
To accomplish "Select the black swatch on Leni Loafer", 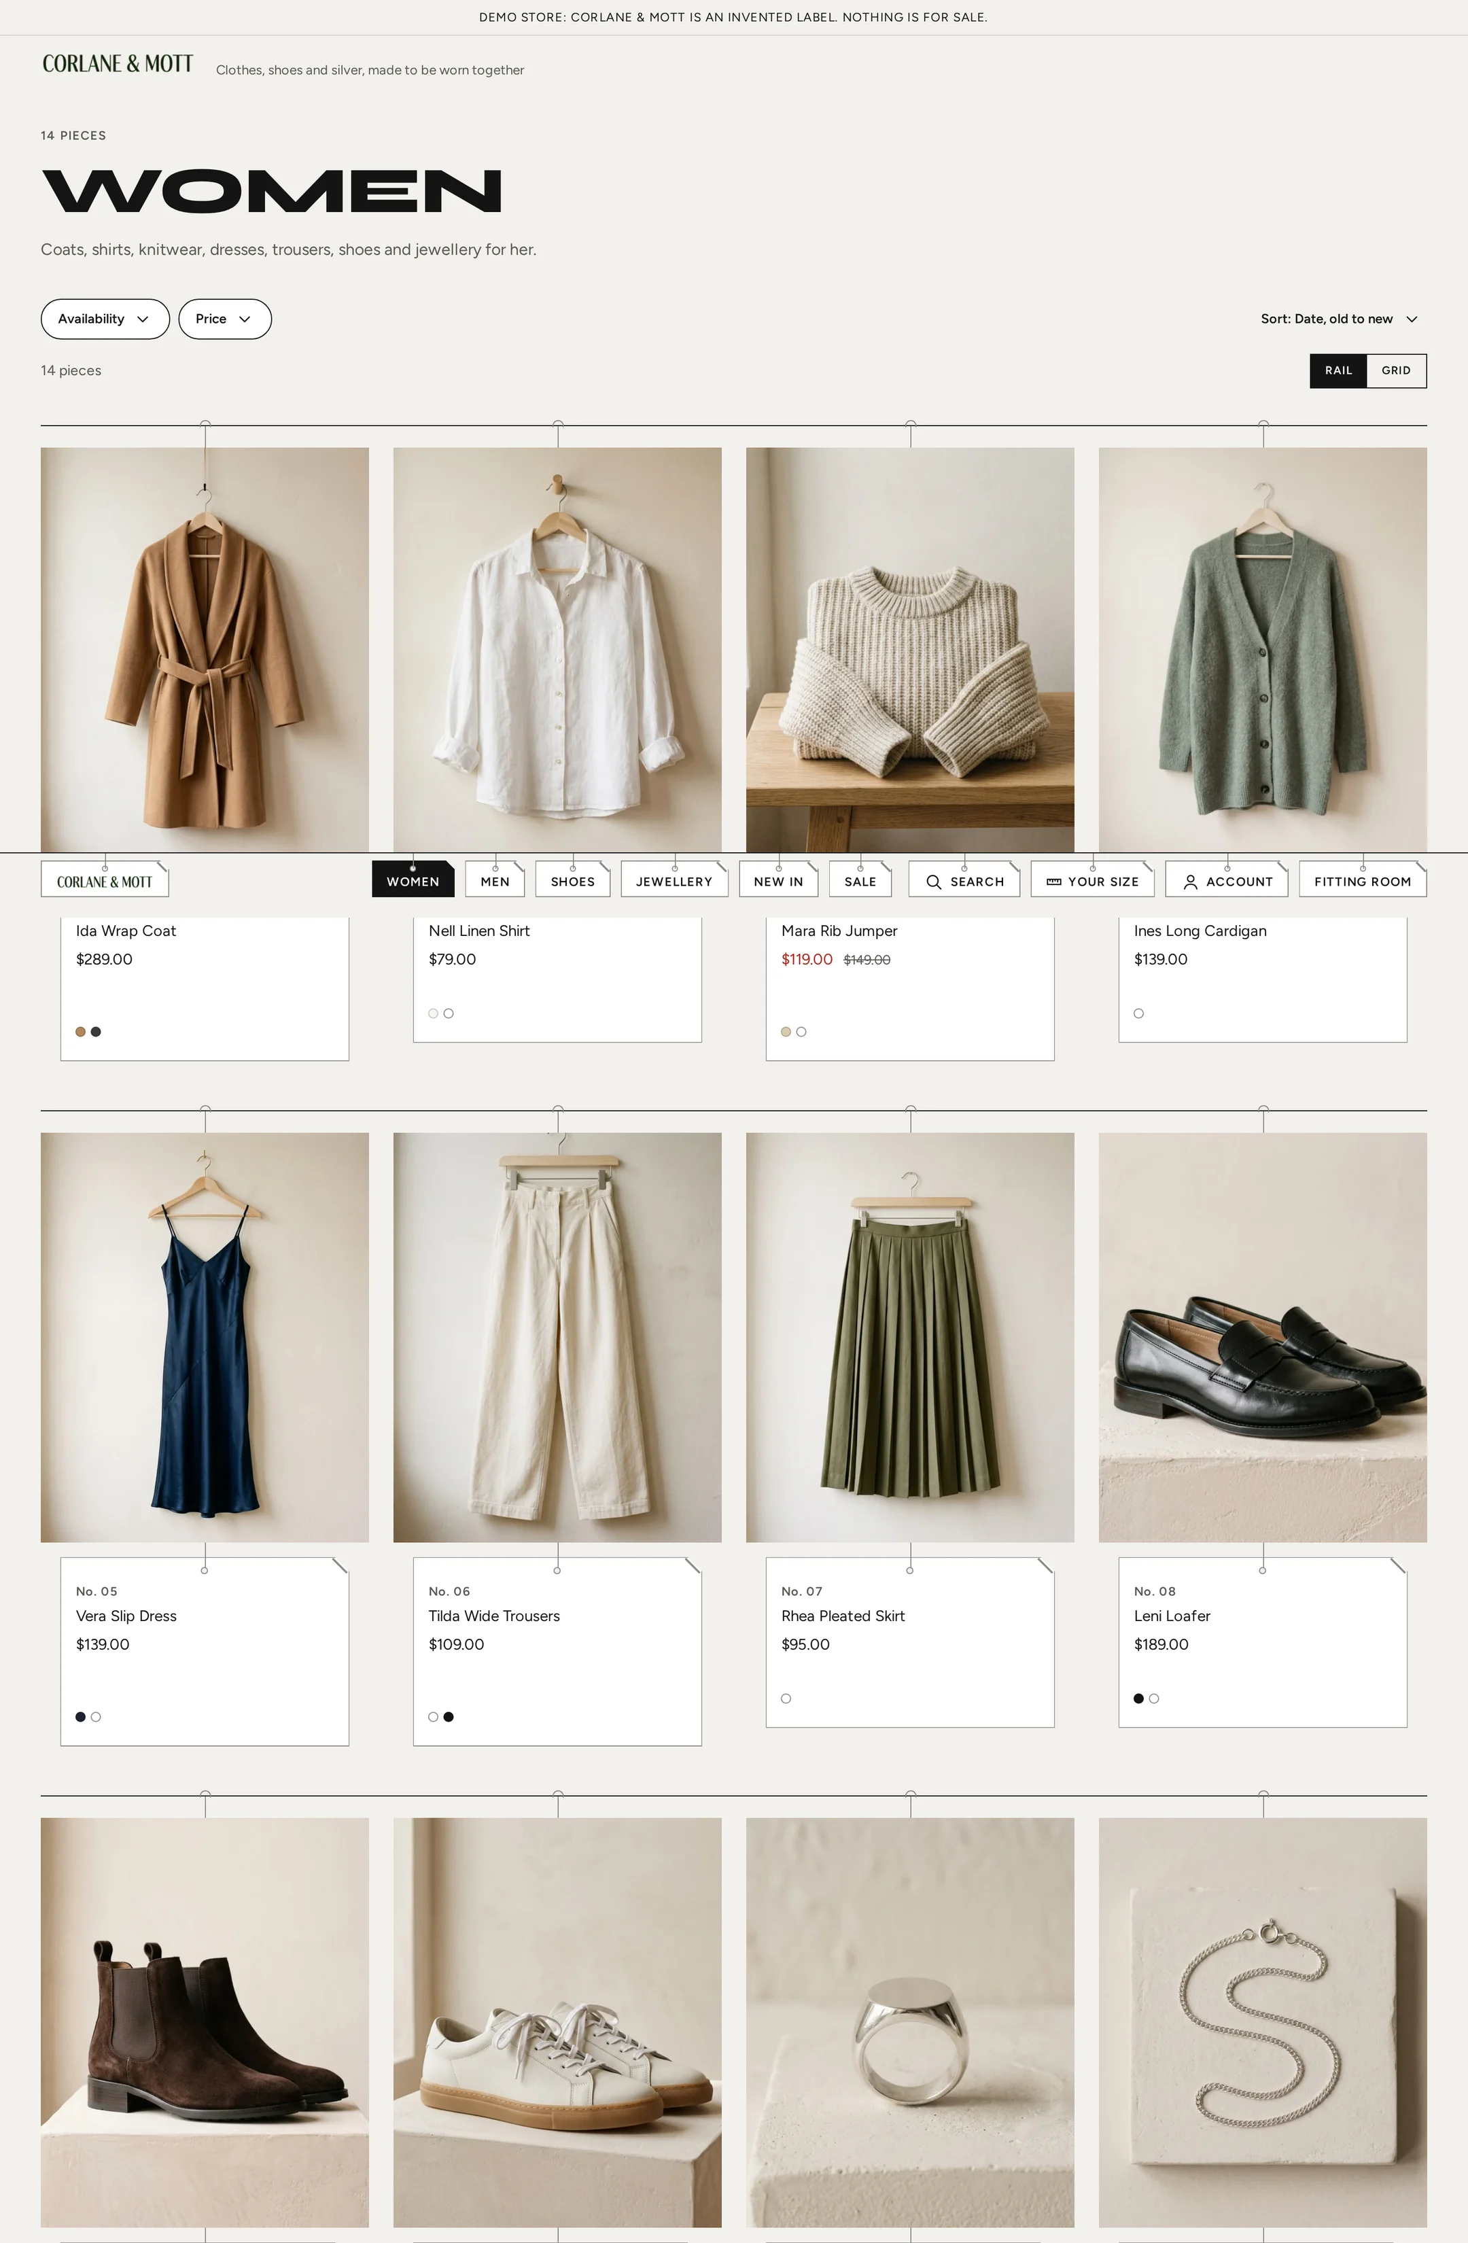I will point(1139,1699).
